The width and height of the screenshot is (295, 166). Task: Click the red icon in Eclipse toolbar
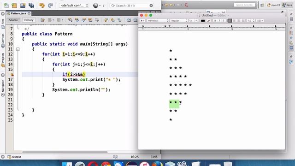click(x=186, y=5)
